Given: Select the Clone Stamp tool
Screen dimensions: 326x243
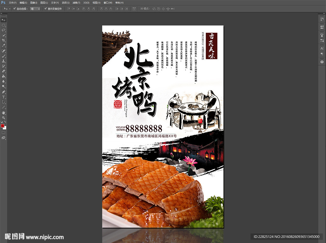Looking at the screenshot, I should point(4,61).
